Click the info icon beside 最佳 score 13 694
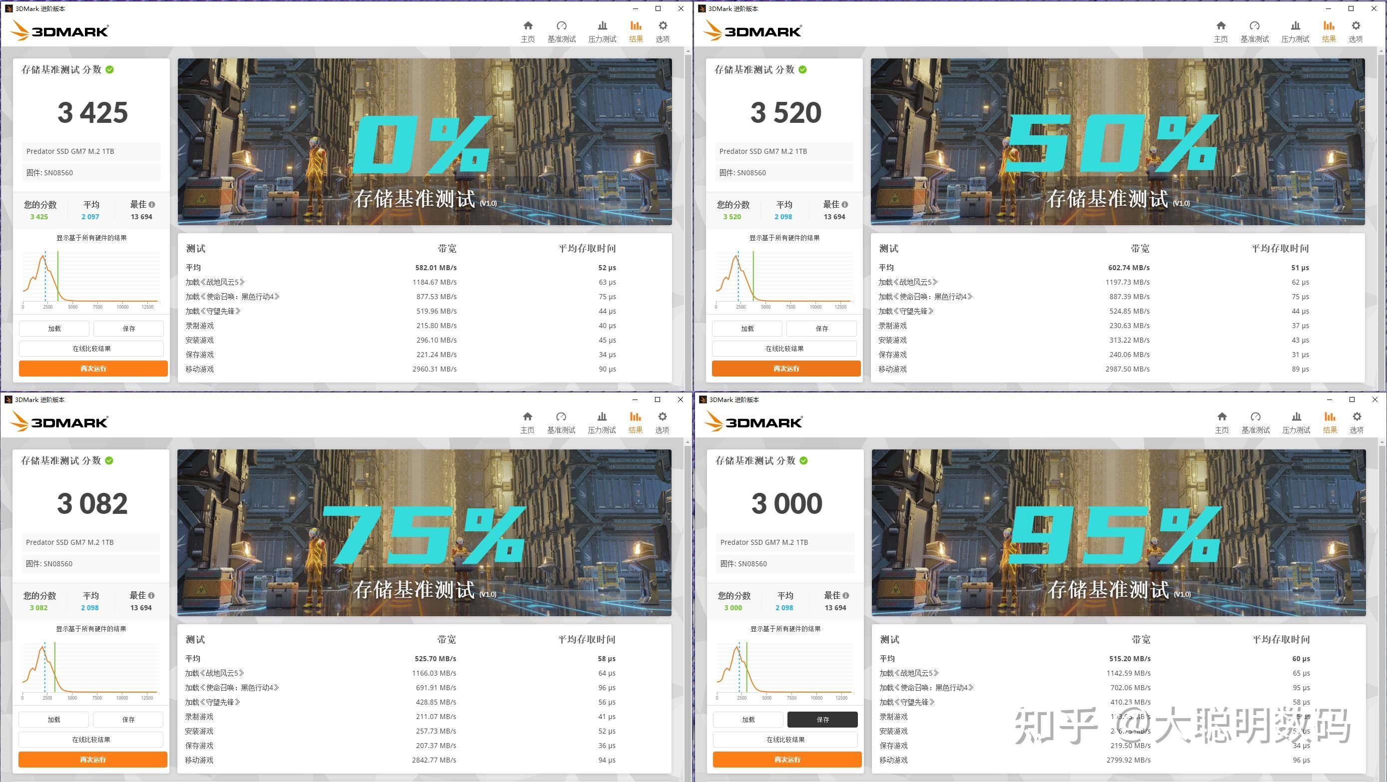 [152, 204]
